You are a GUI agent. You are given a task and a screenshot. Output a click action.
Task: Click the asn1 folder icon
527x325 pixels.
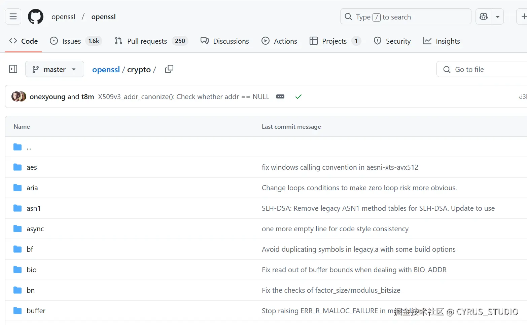pyautogui.click(x=17, y=208)
